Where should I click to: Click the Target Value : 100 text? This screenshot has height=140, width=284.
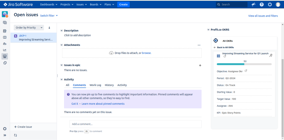pos(226,99)
